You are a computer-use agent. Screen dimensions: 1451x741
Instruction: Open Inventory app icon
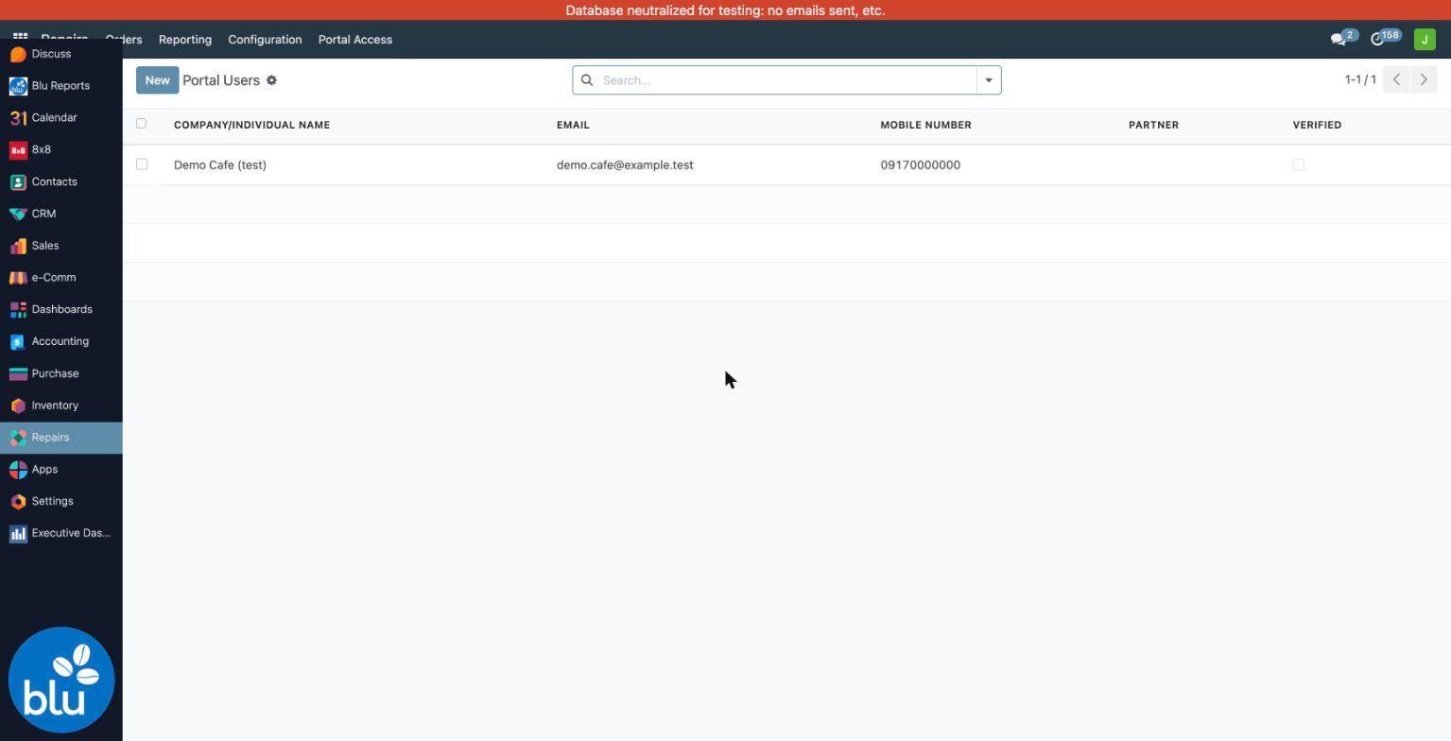(x=18, y=405)
